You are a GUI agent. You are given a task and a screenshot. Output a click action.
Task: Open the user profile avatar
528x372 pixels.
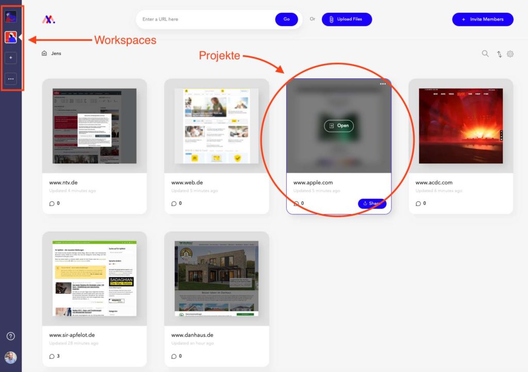[x=11, y=357]
